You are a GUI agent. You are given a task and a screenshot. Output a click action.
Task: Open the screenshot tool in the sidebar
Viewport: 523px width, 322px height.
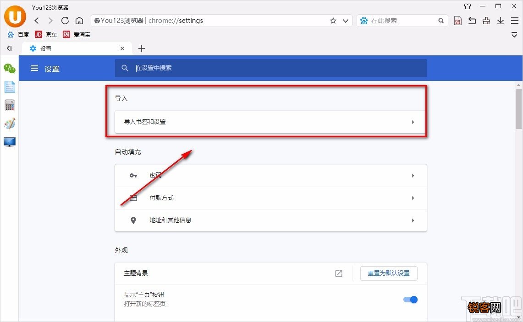[10, 142]
